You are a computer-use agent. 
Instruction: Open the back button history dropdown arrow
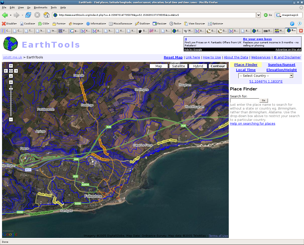pos(11,15)
